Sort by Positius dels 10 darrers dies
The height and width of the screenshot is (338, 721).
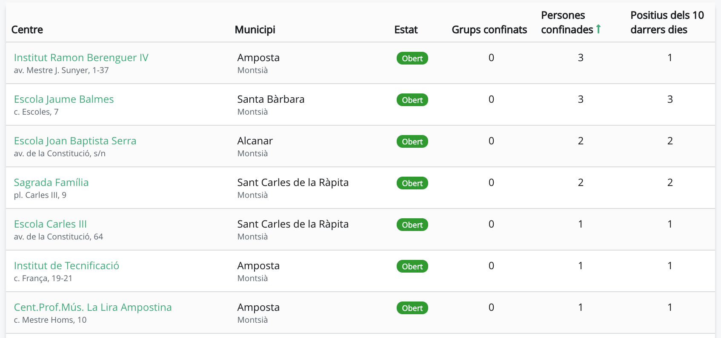(667, 23)
